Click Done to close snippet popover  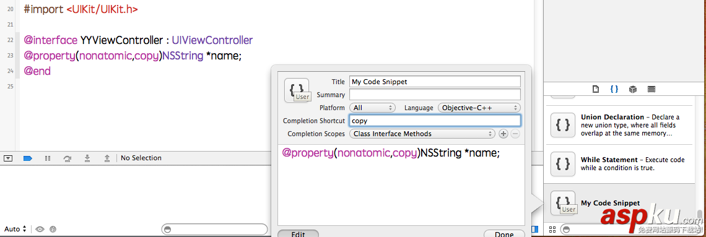pyautogui.click(x=504, y=234)
